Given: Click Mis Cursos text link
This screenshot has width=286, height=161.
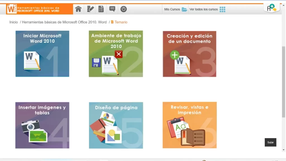Looking at the screenshot, I should point(172,9).
